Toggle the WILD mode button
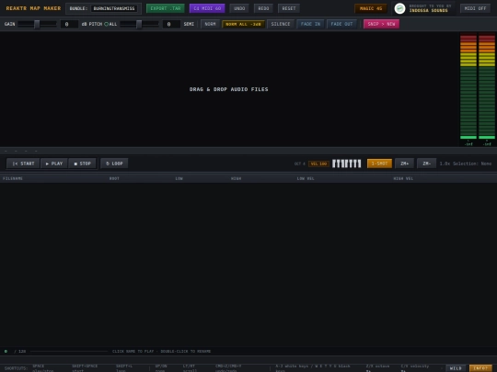The width and height of the screenshot is (497, 372). (456, 368)
